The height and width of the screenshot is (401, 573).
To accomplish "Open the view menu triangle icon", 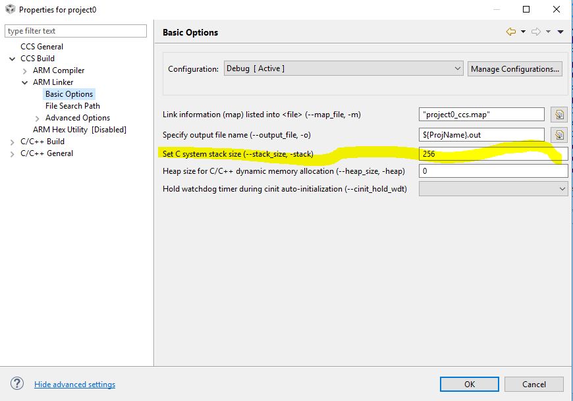I will (560, 32).
